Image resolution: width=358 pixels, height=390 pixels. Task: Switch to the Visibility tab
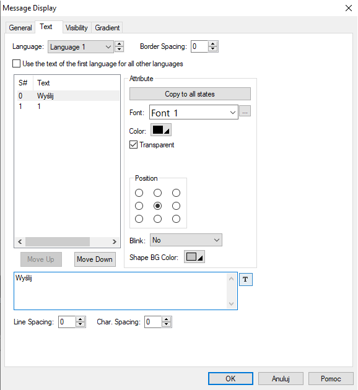click(76, 28)
